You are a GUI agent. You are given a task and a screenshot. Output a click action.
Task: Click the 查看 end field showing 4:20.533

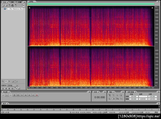tap(143, 99)
